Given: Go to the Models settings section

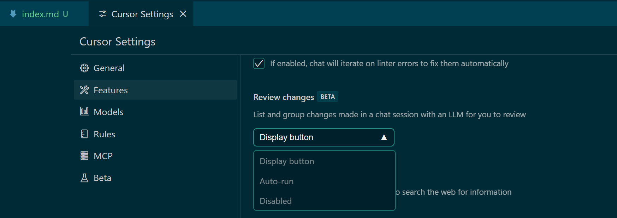Looking at the screenshot, I should (155, 112).
